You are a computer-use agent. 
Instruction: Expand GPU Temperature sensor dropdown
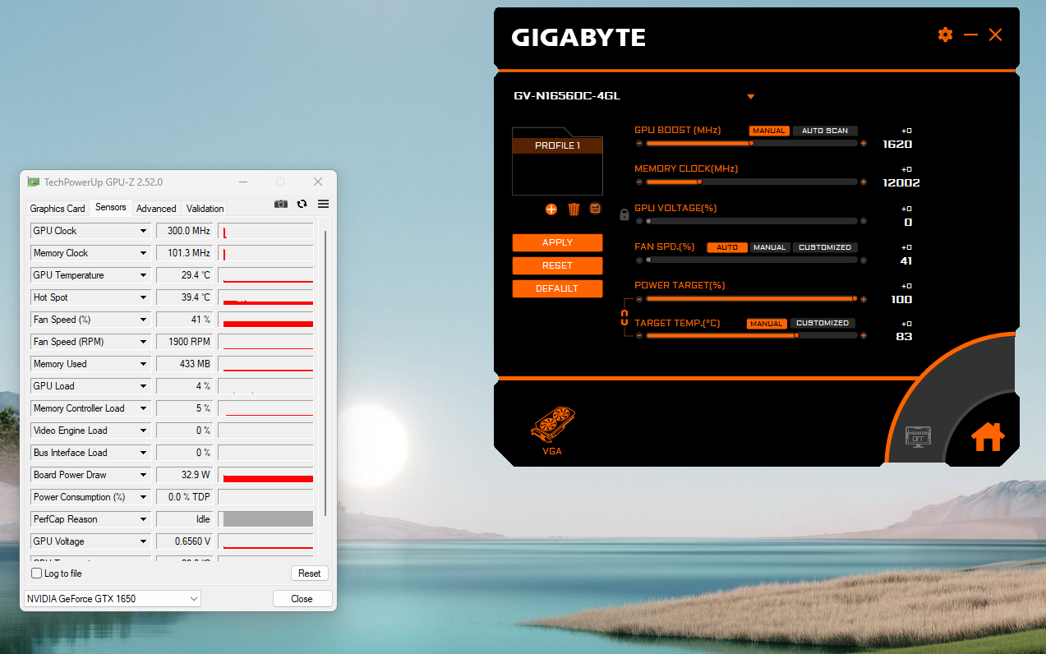click(144, 275)
